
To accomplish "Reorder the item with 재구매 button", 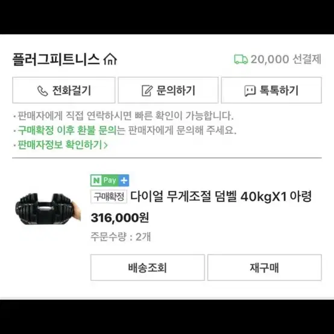I will pyautogui.click(x=265, y=268).
